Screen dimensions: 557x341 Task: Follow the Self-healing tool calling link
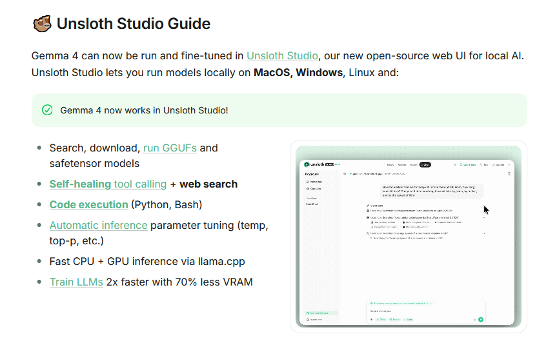point(108,184)
